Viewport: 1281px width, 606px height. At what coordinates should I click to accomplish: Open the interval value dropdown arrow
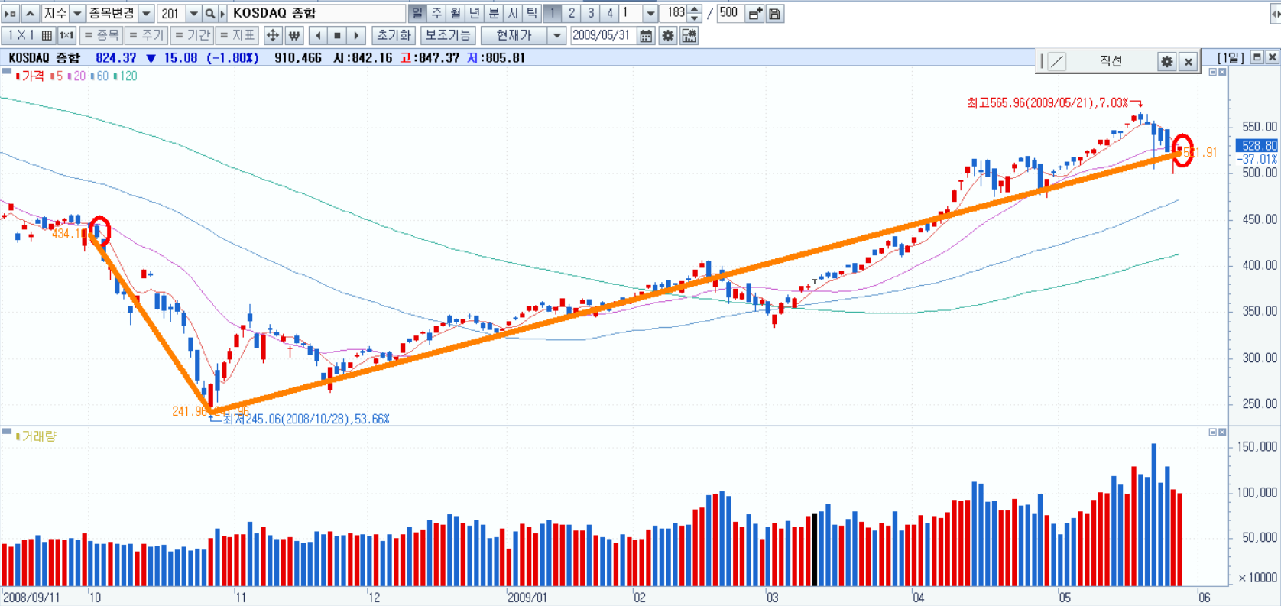coord(650,14)
